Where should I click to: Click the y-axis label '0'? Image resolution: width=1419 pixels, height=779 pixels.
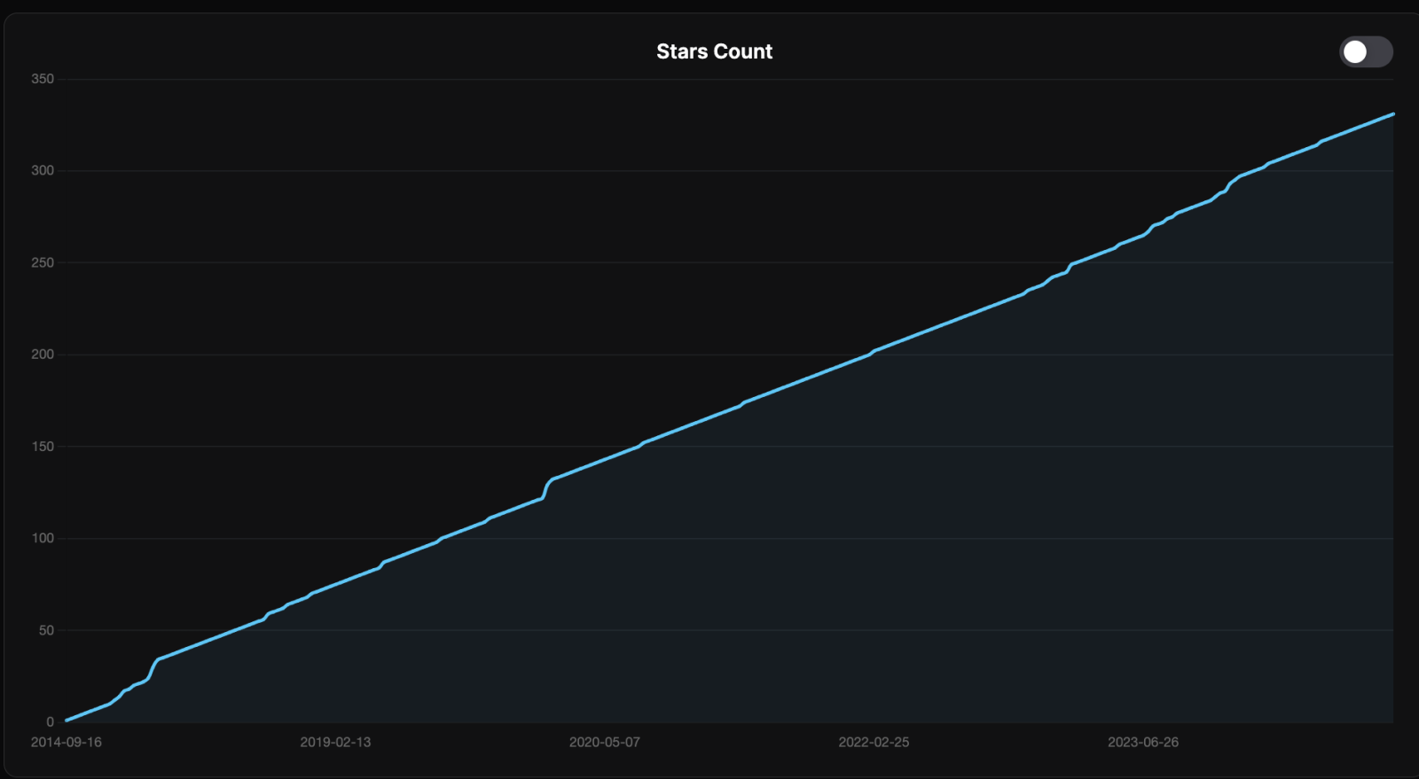51,722
